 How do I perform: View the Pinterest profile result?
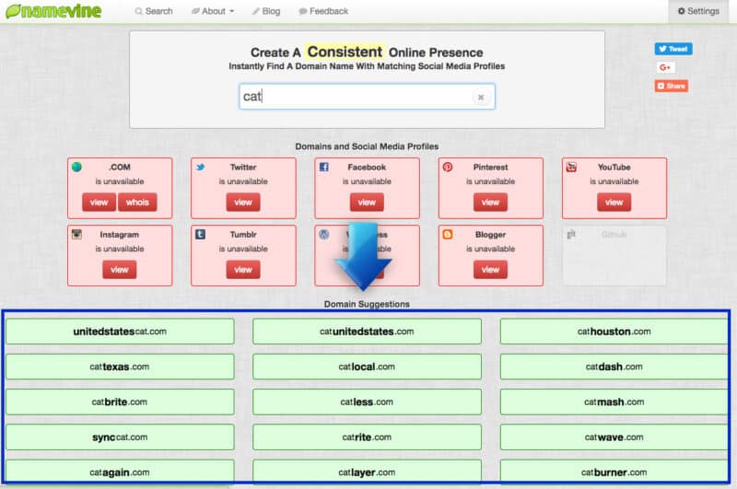click(490, 203)
